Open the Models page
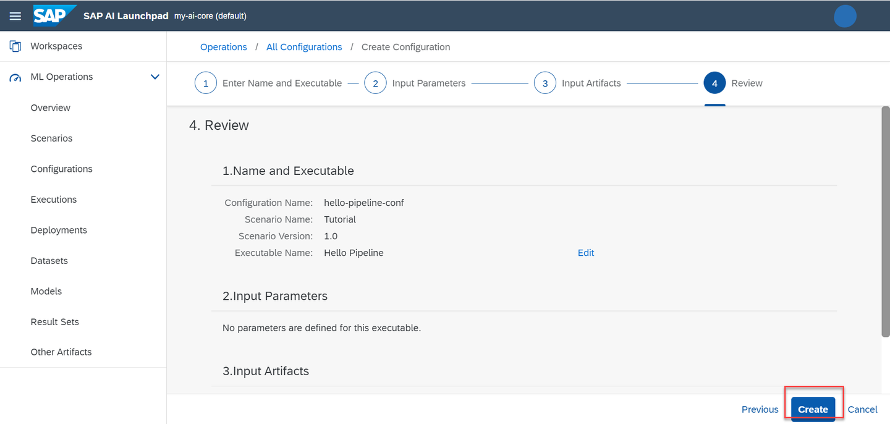890x424 pixels. tap(46, 291)
